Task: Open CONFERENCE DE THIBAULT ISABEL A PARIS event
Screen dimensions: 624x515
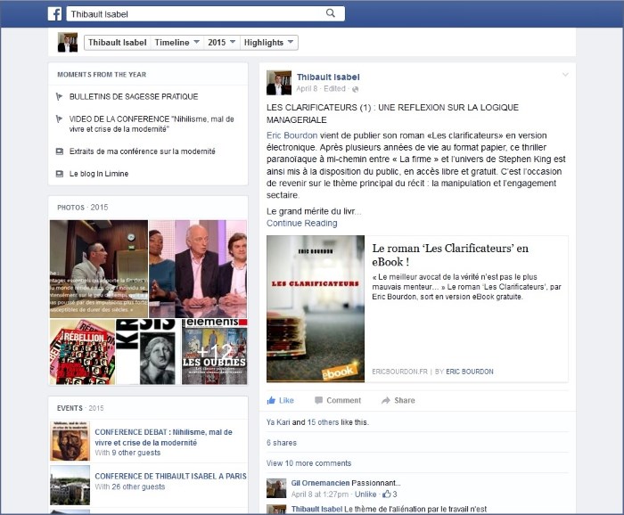Action: click(x=170, y=476)
